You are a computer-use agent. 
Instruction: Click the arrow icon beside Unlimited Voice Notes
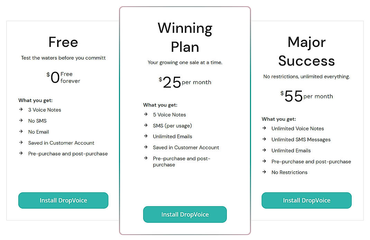pos(264,128)
